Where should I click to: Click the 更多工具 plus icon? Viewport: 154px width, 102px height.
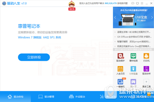click(146, 82)
